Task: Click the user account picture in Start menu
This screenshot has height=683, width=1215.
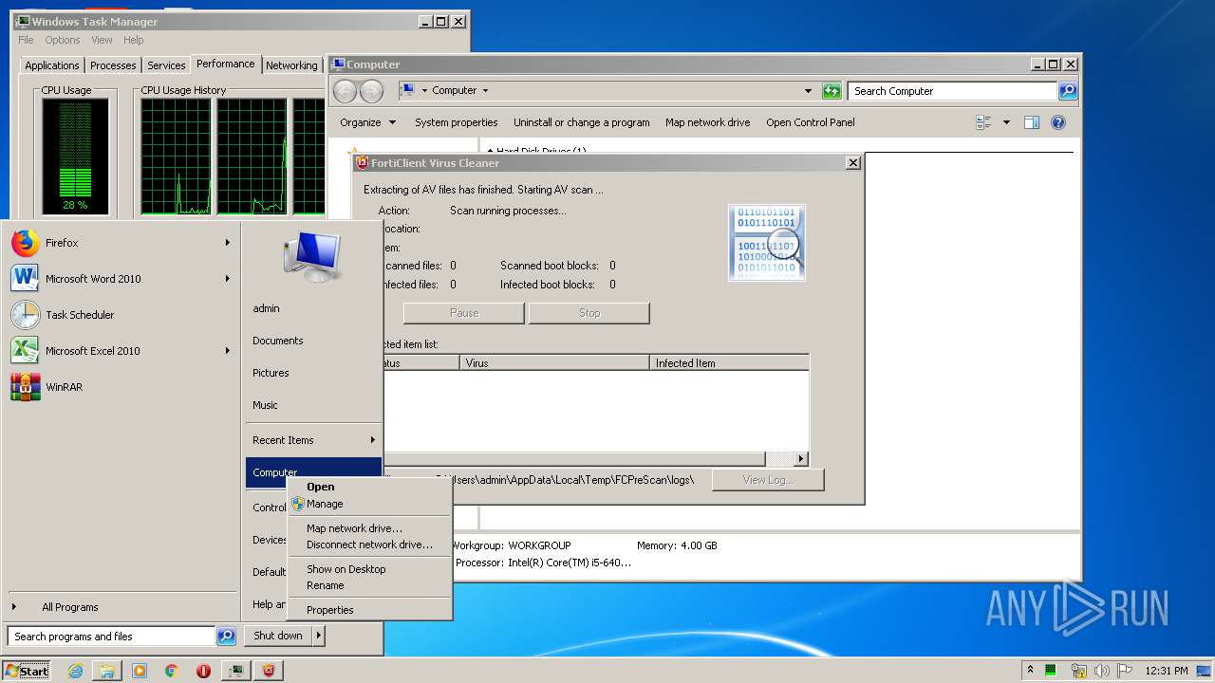Action: (x=311, y=256)
